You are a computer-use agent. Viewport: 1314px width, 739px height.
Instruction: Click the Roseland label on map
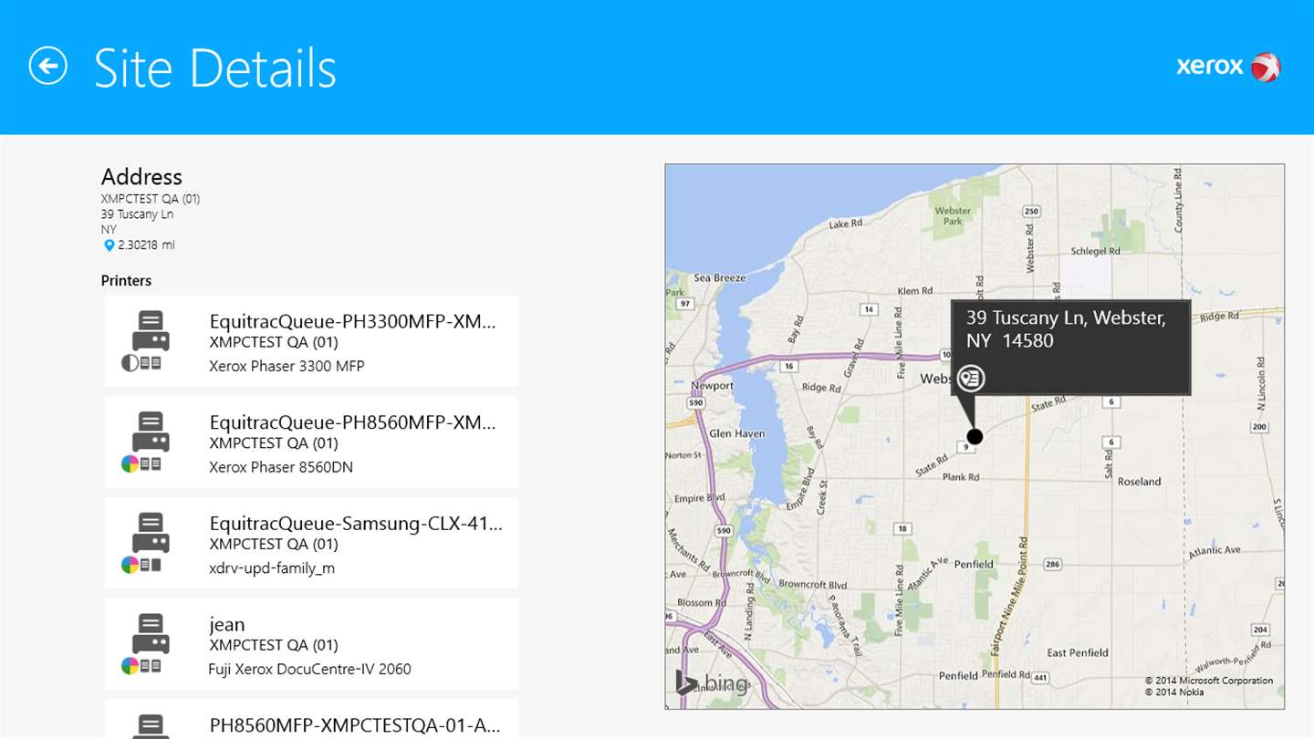click(x=1139, y=481)
